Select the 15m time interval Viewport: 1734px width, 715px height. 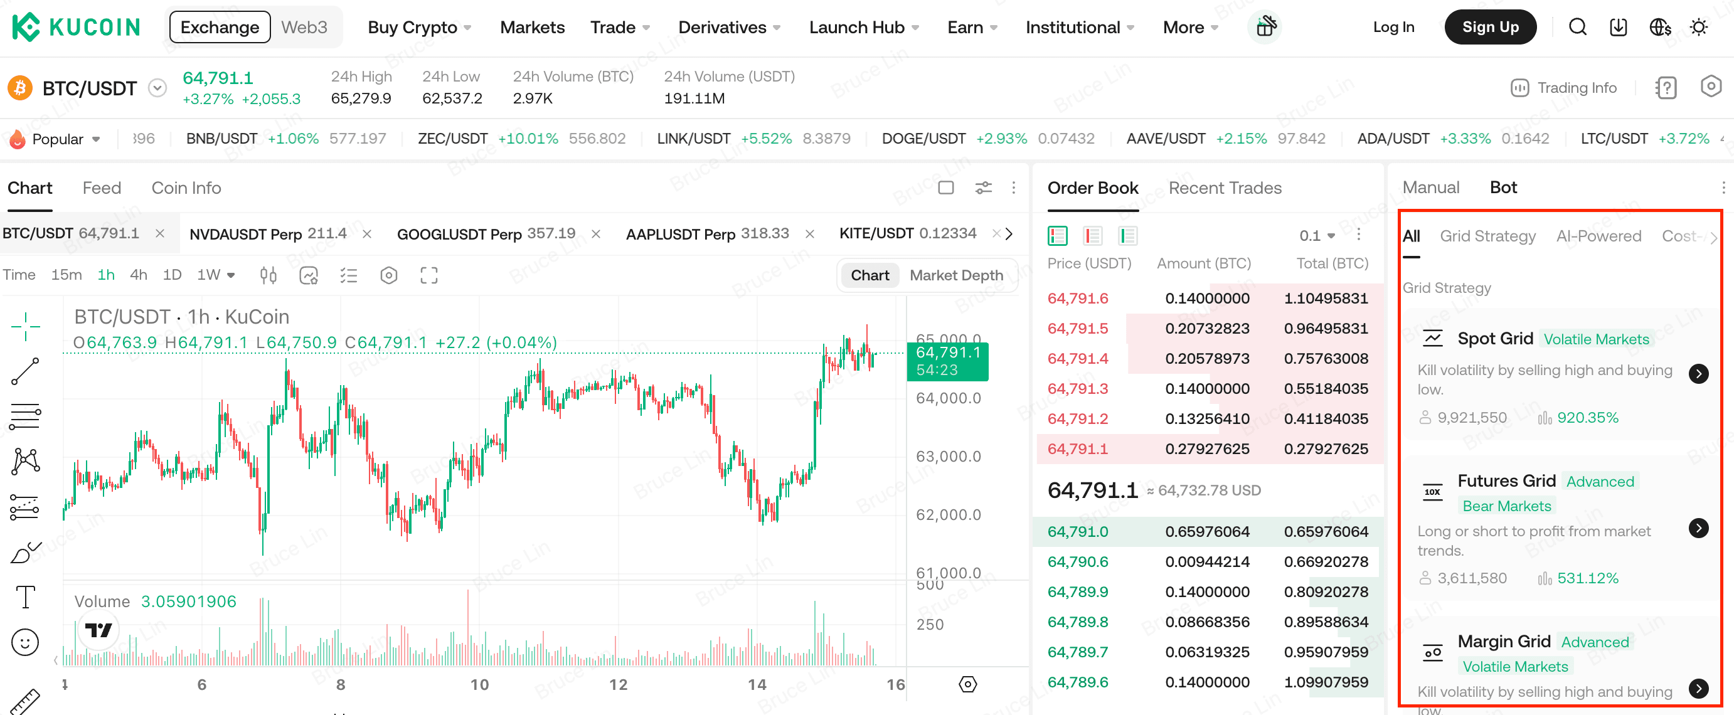click(66, 275)
